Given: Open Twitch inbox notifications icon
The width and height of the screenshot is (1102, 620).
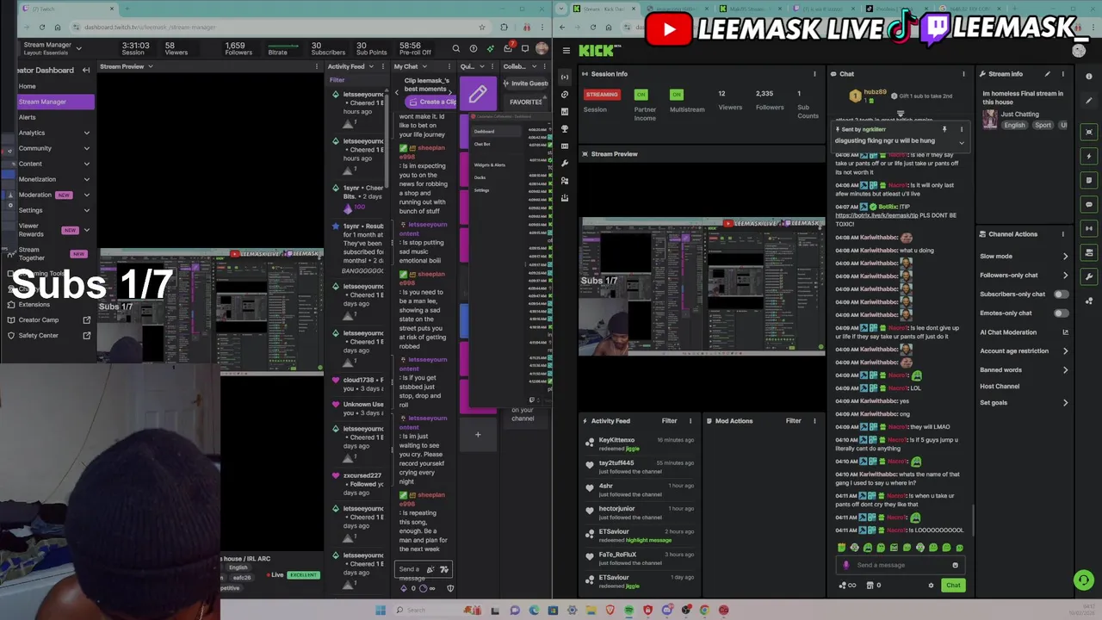Looking at the screenshot, I should [x=508, y=48].
